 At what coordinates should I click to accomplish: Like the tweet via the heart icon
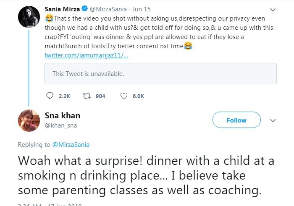pos(123,96)
